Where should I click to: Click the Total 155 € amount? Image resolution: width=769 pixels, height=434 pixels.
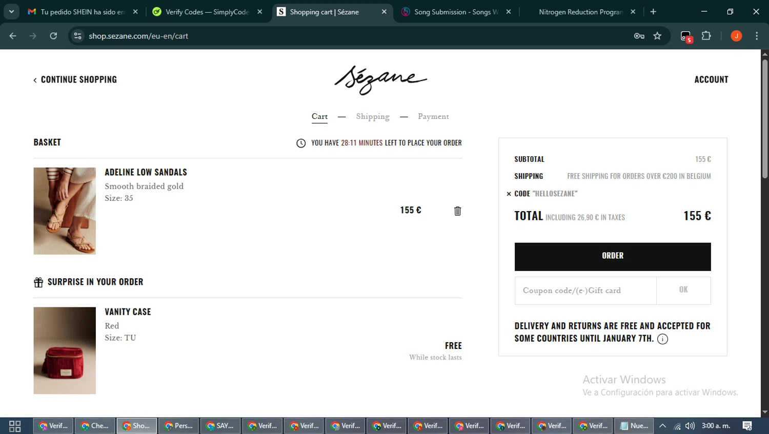[x=697, y=216]
